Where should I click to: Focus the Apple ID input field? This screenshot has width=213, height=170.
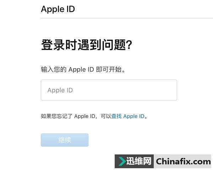tap(109, 90)
